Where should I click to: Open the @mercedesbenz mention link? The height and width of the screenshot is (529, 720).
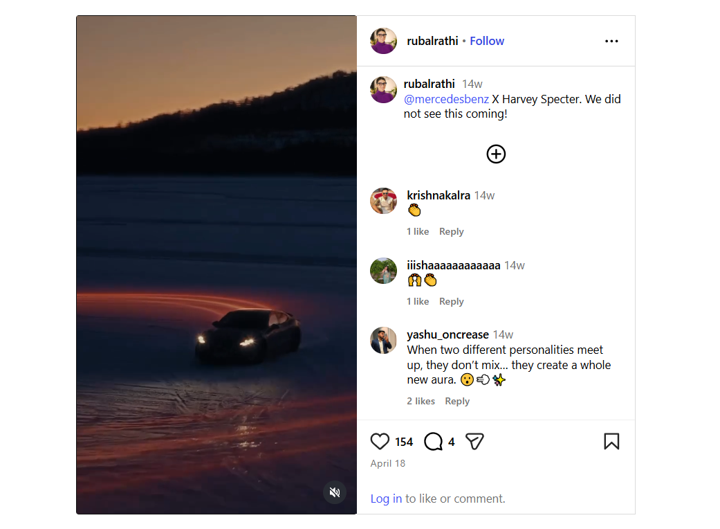click(446, 99)
